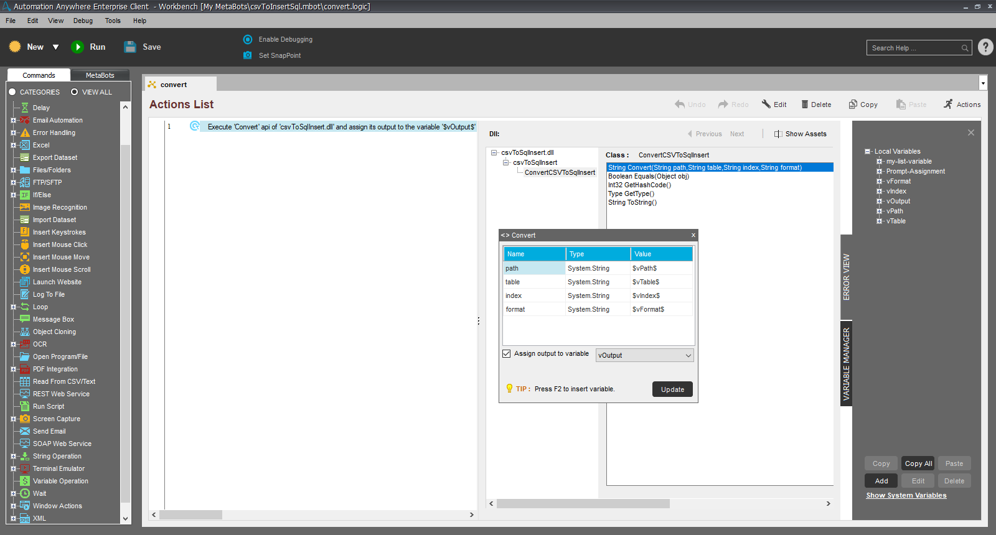Select the FTP/SFTP command icon
This screenshot has height=535, width=996.
[x=25, y=182]
